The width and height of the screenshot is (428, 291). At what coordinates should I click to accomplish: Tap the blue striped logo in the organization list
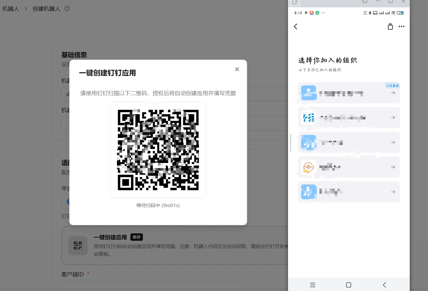tap(309, 117)
